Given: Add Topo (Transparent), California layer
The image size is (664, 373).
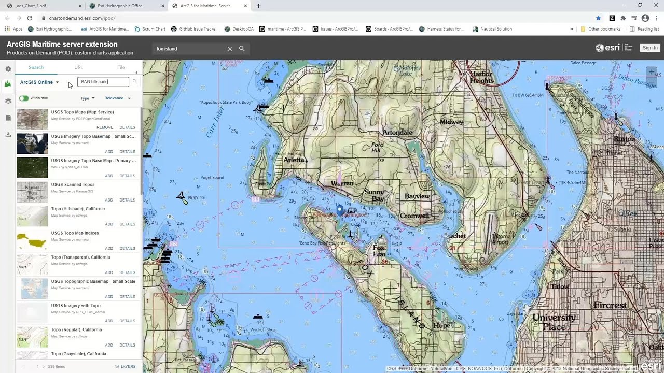Looking at the screenshot, I should click(x=109, y=272).
